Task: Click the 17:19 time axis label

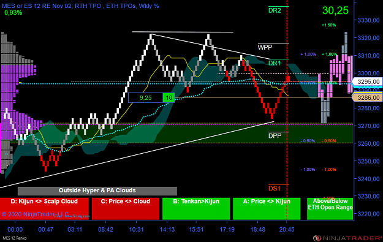Action: click(x=227, y=230)
